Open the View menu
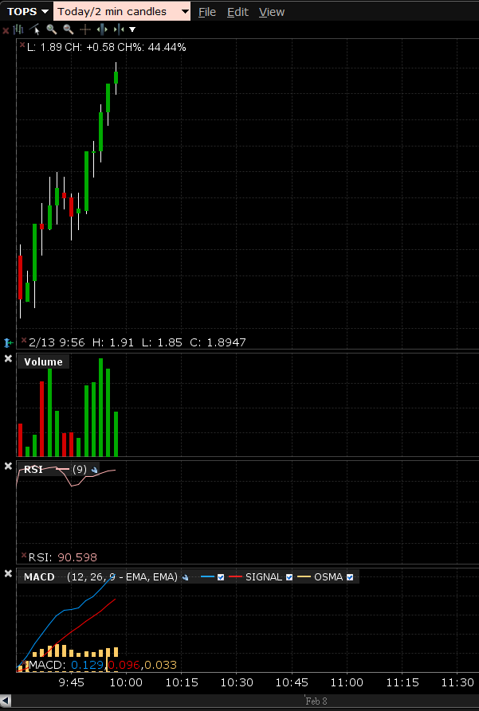The image size is (479, 711). coord(272,12)
